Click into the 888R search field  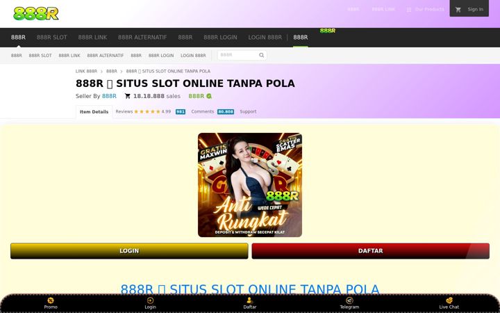tap(238, 55)
